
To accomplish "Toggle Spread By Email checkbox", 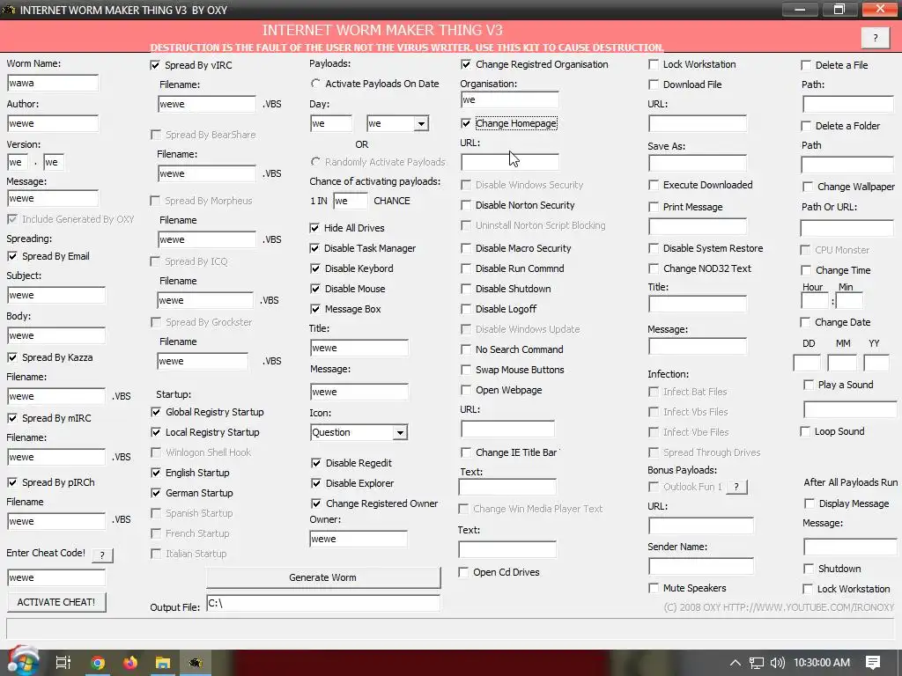I will tap(12, 256).
